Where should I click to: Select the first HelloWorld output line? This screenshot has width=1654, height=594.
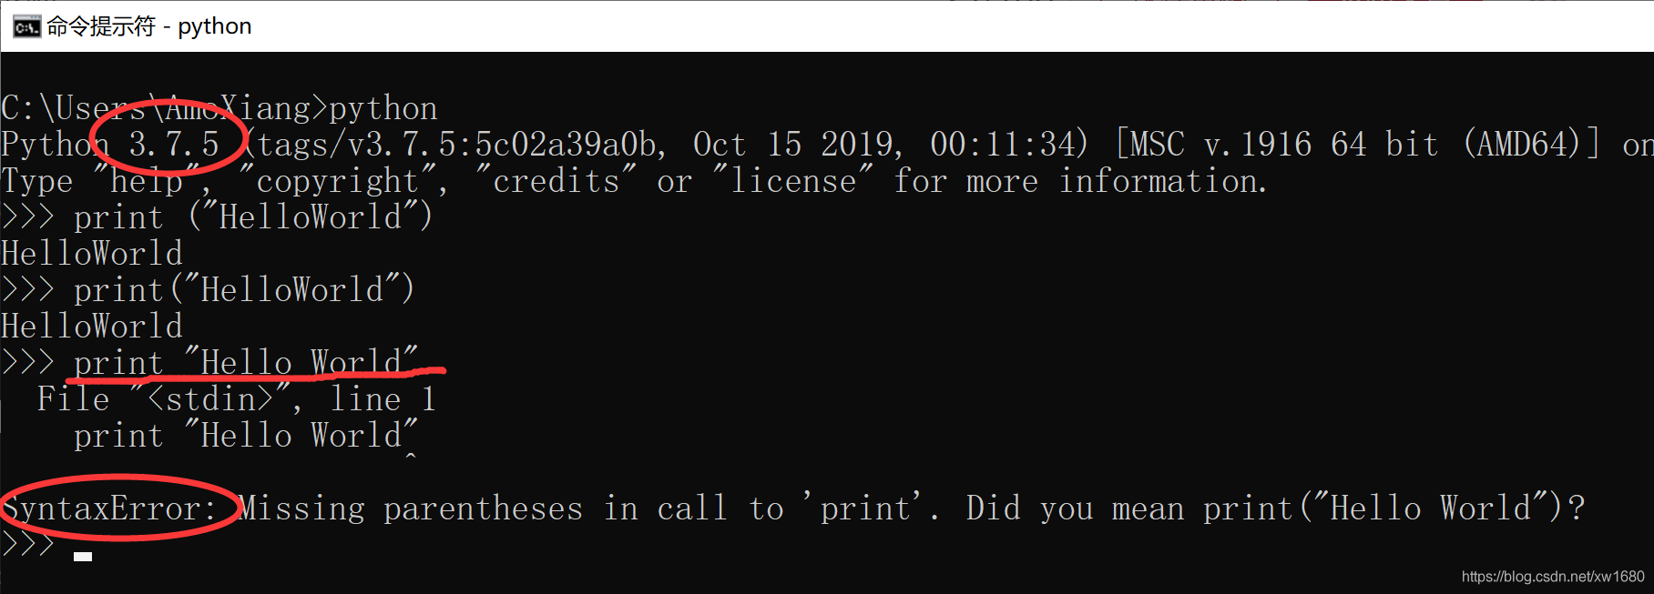pos(91,253)
